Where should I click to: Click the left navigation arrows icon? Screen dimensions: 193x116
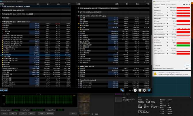2,90
